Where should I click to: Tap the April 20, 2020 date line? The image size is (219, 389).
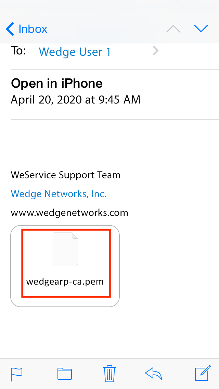[76, 100]
